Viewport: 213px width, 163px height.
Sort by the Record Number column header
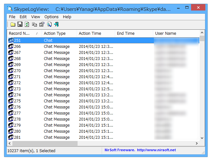[x=24, y=33]
